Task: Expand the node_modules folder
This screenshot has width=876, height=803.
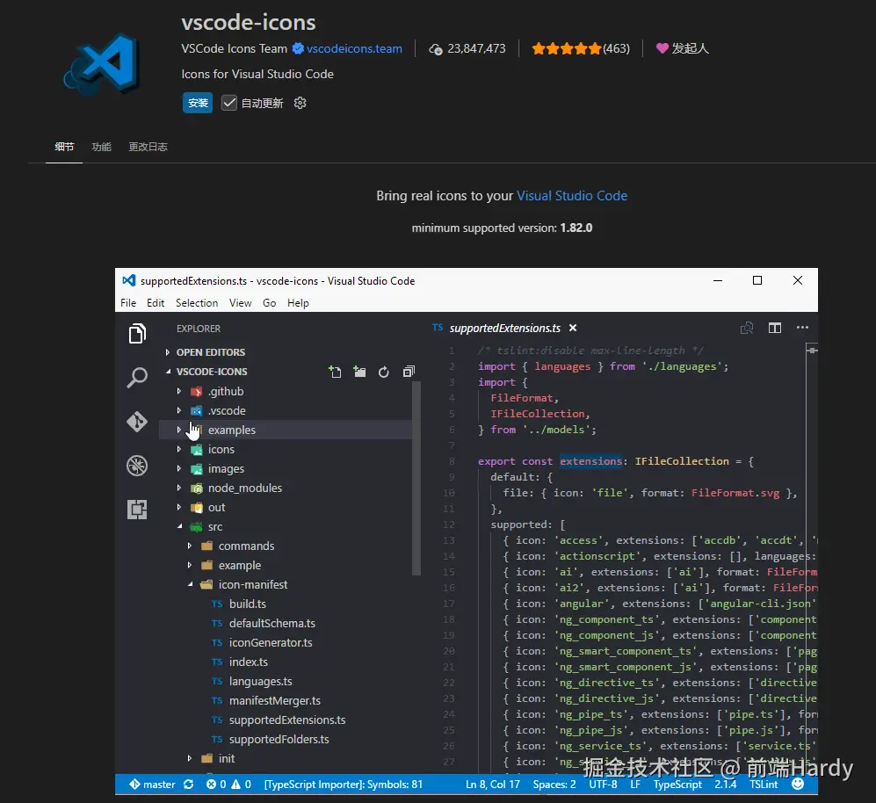Action: [x=178, y=488]
